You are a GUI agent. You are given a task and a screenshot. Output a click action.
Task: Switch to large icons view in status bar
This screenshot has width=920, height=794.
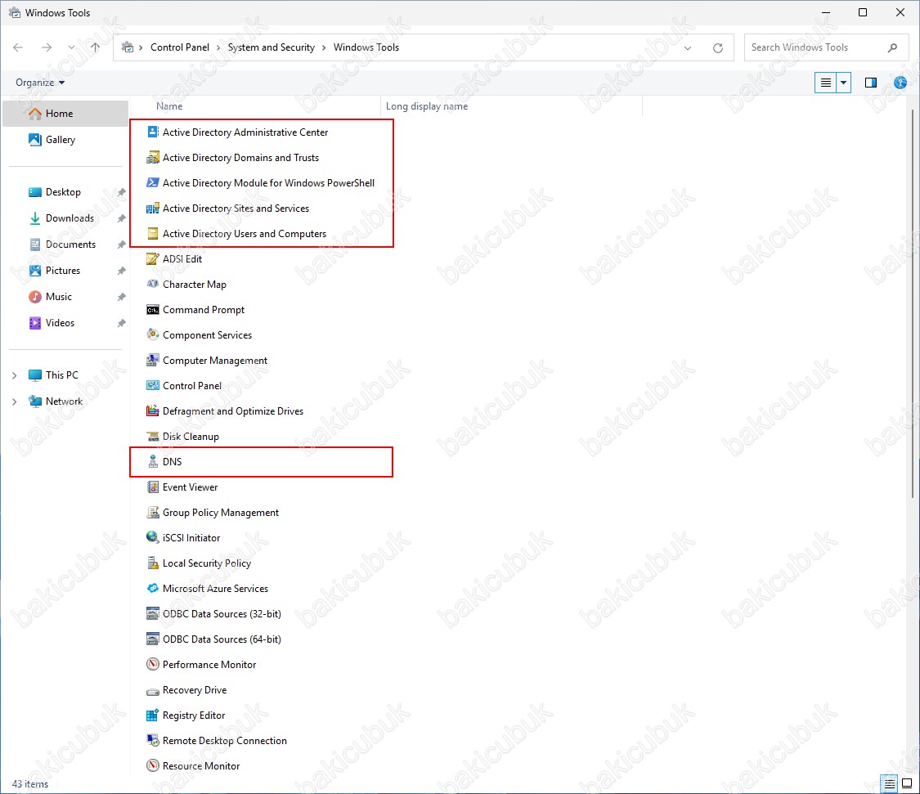tap(906, 783)
